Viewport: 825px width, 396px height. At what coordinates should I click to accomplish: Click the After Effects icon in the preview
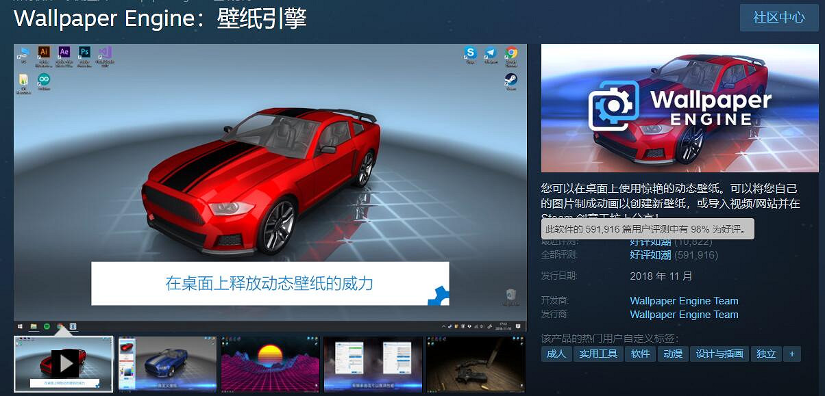[x=64, y=53]
